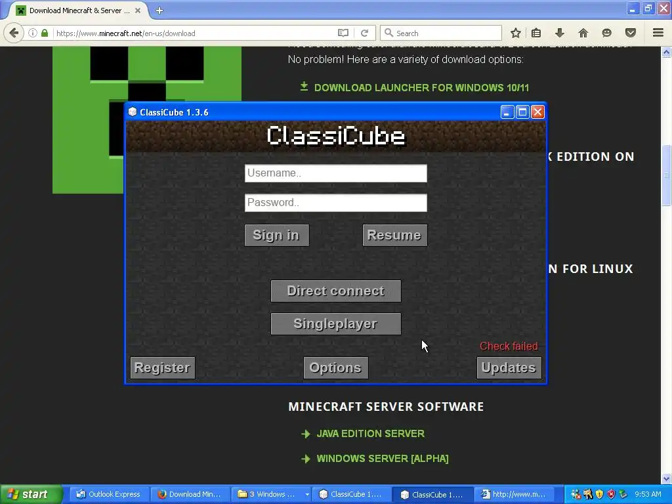Open the Windows start menu
The width and height of the screenshot is (672, 504).
click(30, 494)
